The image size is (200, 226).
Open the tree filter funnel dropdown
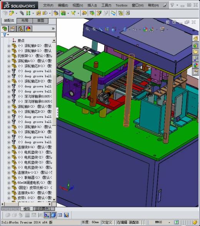pos(6,35)
